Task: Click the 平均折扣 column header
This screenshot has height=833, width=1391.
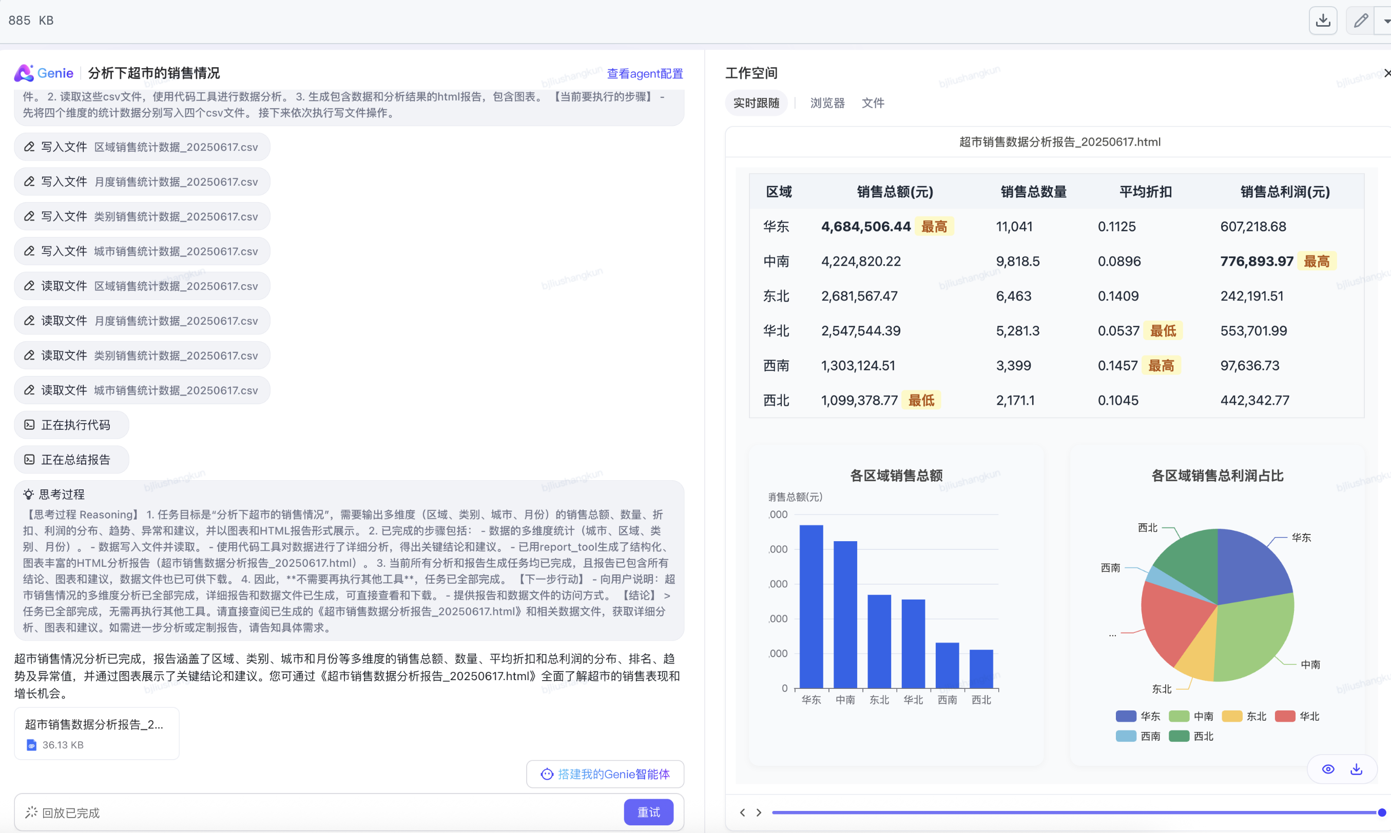Action: point(1145,191)
